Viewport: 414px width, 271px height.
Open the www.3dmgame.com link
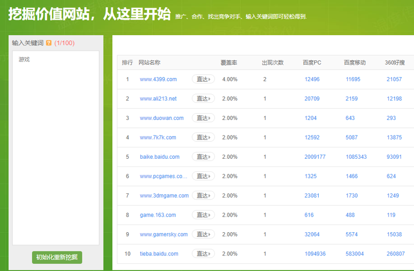(x=164, y=195)
